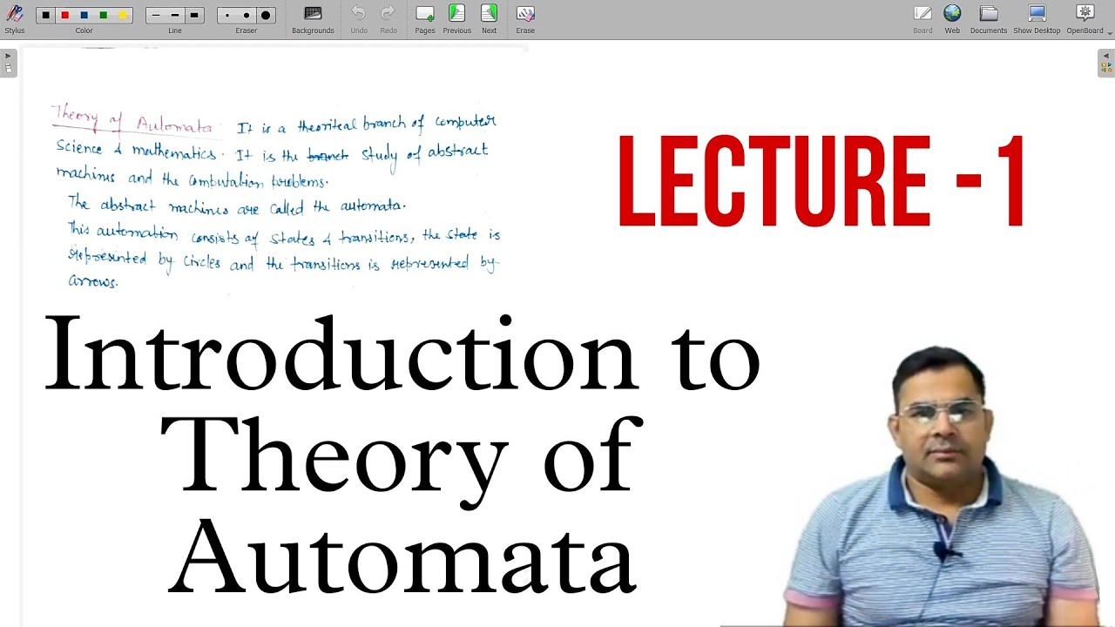Open the OpenBoard menu
The image size is (1115, 627).
(x=1085, y=18)
